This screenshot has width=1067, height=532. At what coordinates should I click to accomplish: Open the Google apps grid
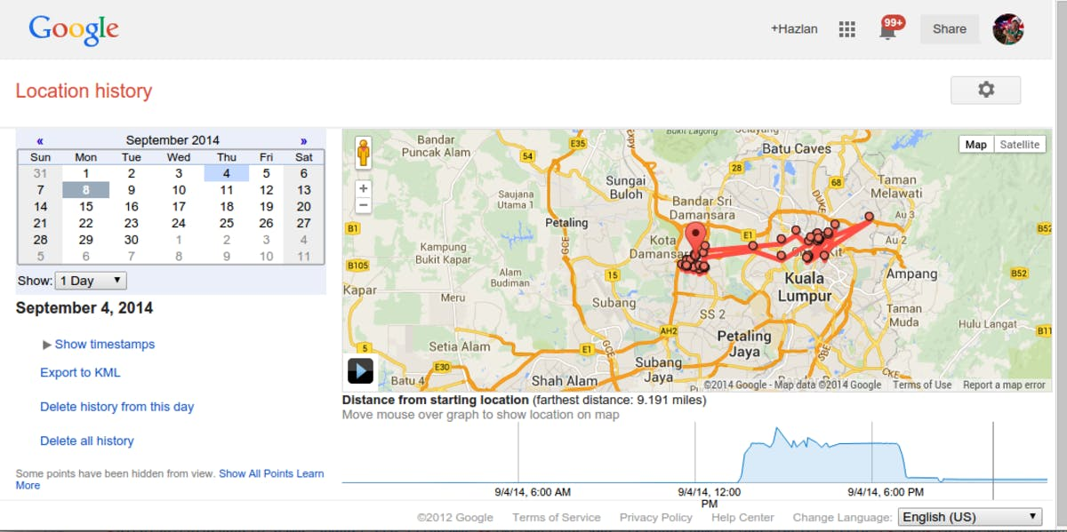pyautogui.click(x=846, y=29)
